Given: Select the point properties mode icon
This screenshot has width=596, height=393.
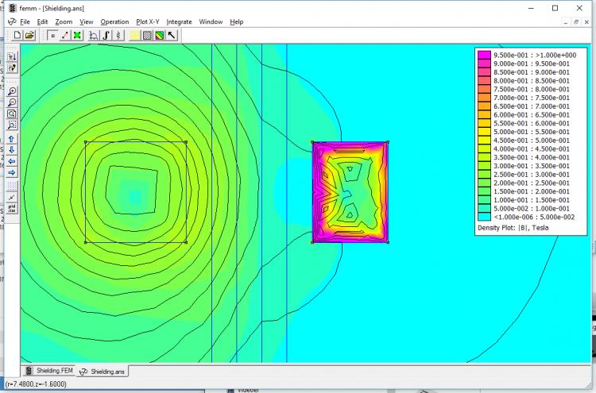Looking at the screenshot, I should coord(52,35).
